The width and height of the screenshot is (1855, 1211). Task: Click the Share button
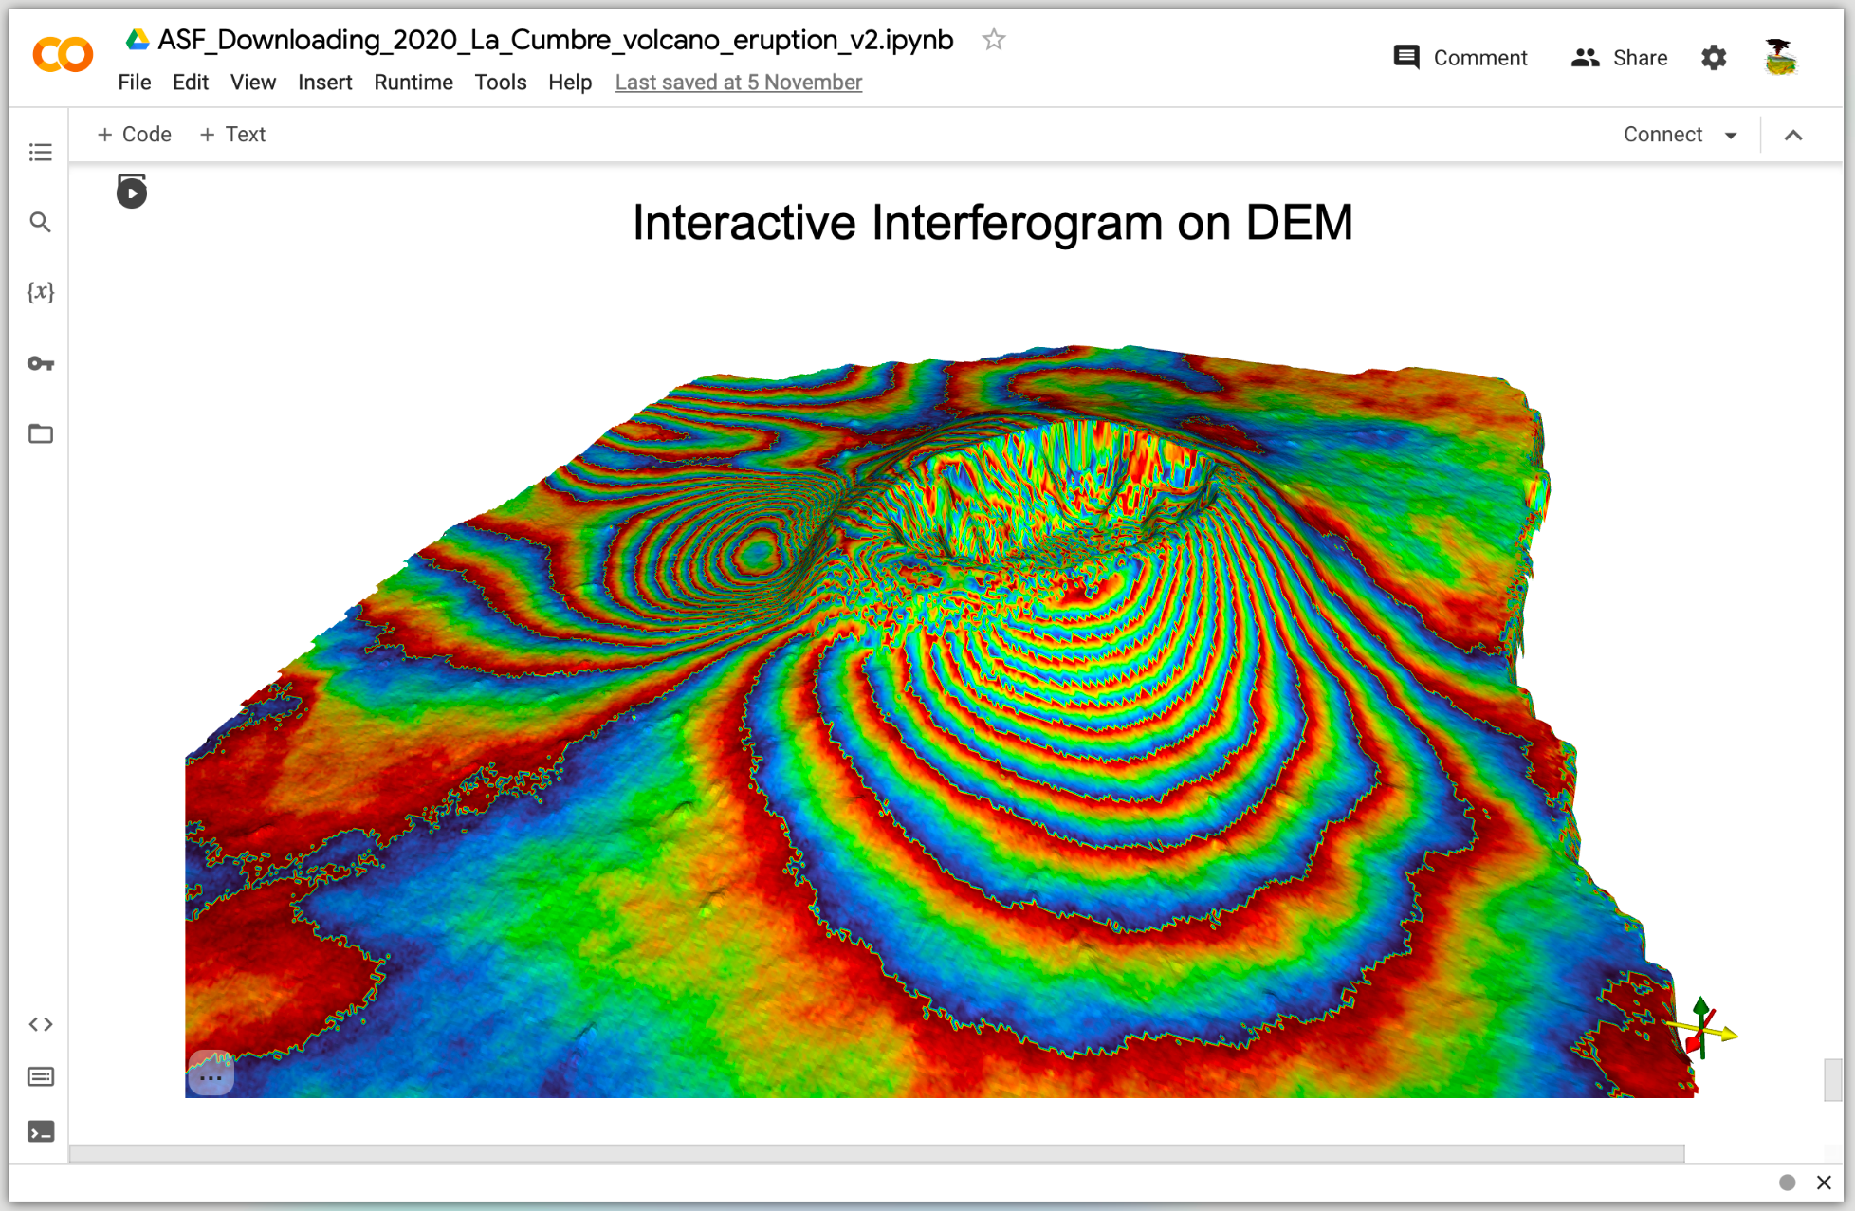coord(1619,58)
